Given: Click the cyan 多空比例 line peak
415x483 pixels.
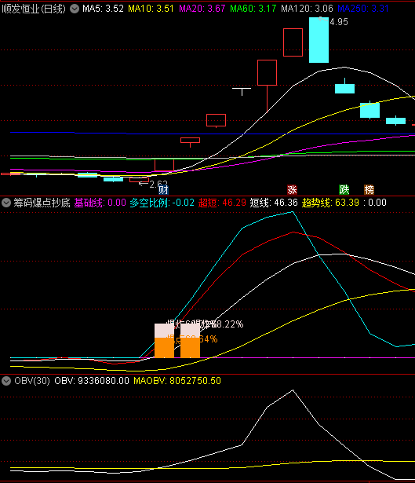Looking at the screenshot, I should pos(293,211).
